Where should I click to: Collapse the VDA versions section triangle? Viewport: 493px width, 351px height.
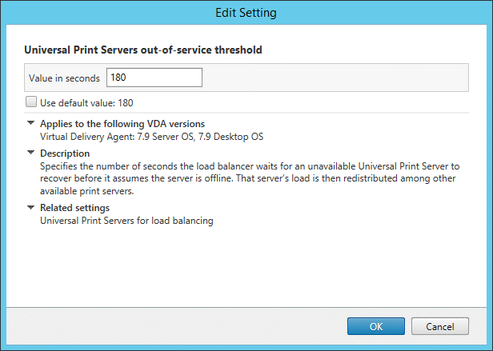30,123
